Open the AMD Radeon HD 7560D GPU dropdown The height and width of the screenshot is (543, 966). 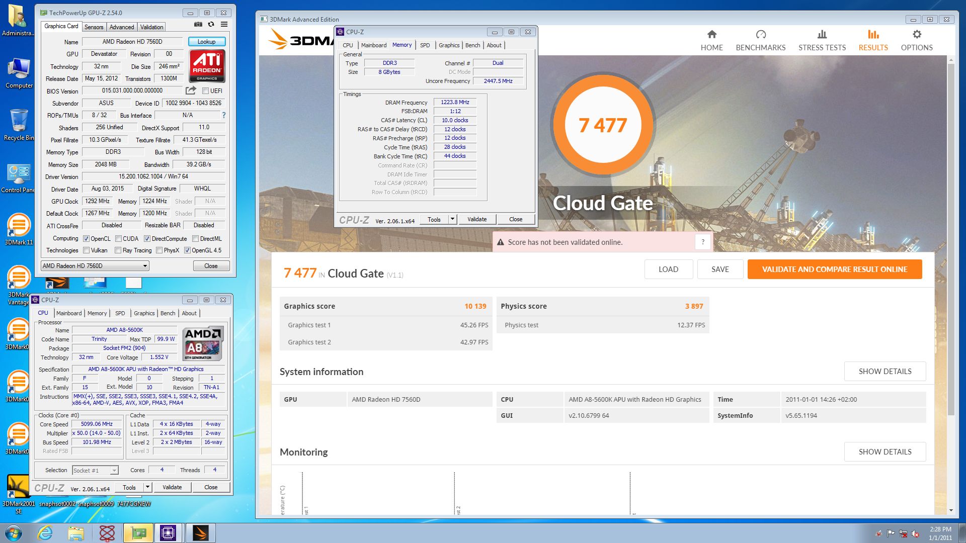(95, 266)
